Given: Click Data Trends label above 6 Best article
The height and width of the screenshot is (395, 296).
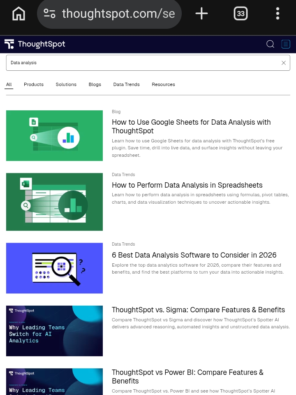Looking at the screenshot, I should click(123, 244).
